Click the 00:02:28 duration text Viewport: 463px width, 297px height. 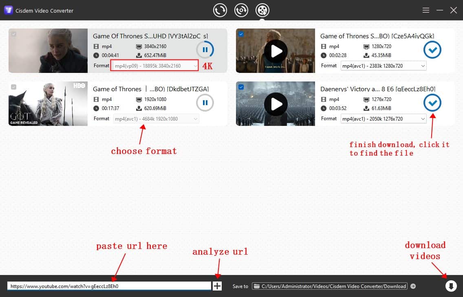[x=338, y=55]
